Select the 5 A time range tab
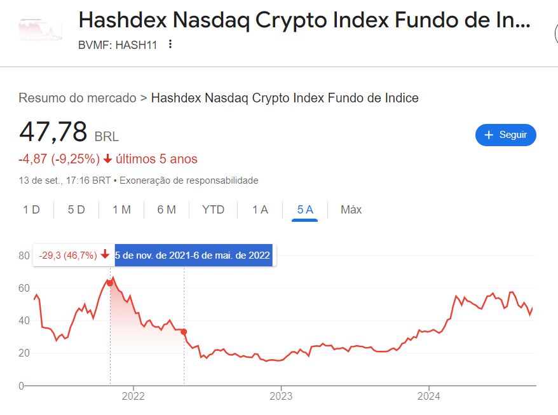 tap(305, 210)
